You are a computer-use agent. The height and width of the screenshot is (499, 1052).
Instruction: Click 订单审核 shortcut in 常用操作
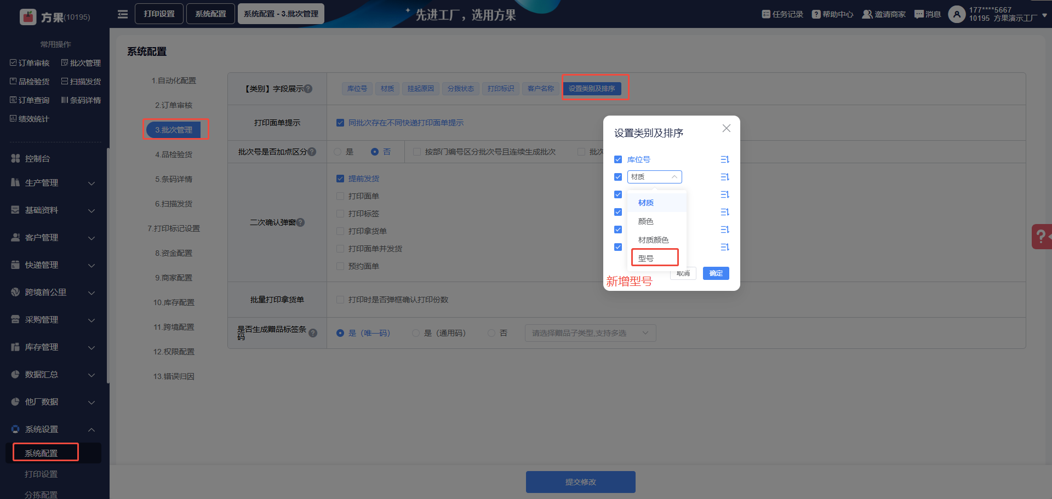click(x=30, y=63)
